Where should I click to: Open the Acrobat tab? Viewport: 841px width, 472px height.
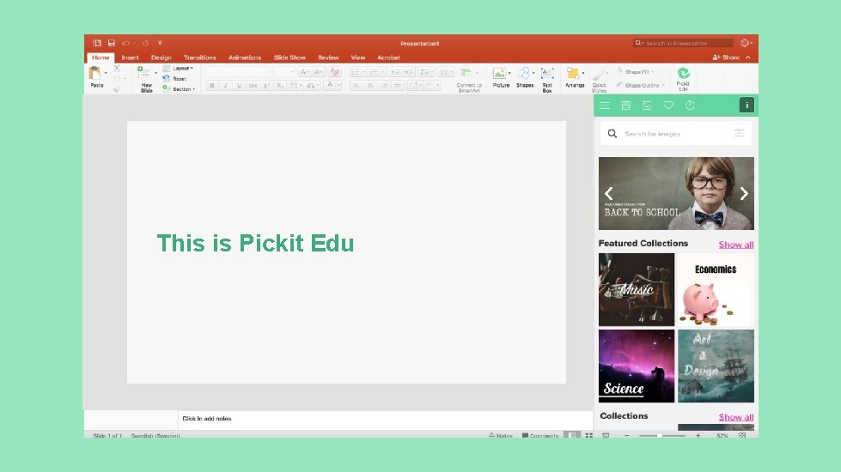coord(388,57)
